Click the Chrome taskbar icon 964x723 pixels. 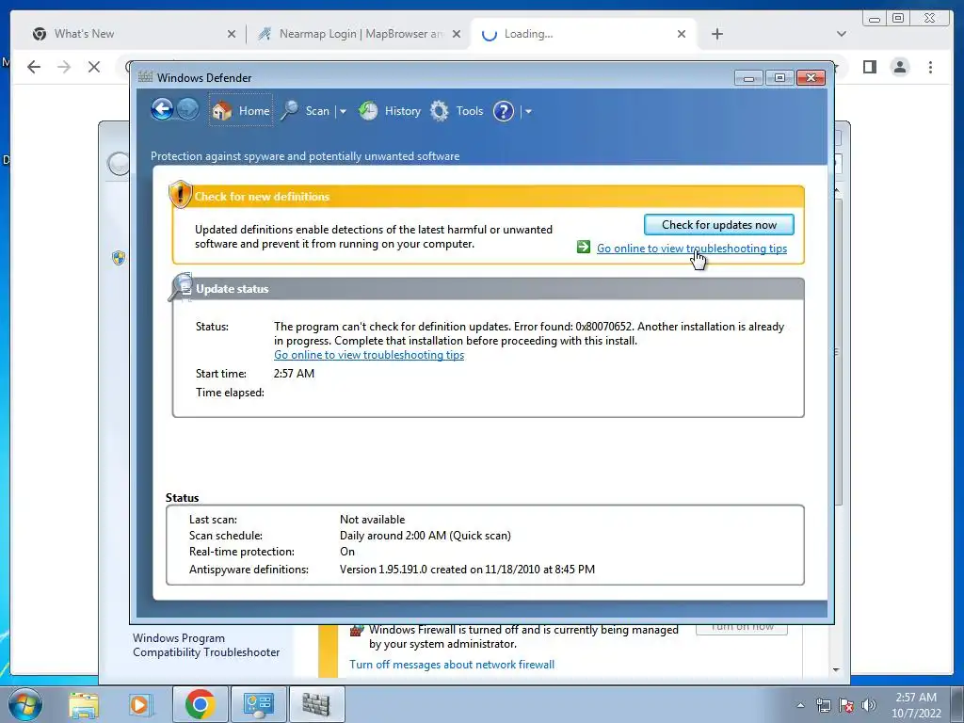(200, 704)
